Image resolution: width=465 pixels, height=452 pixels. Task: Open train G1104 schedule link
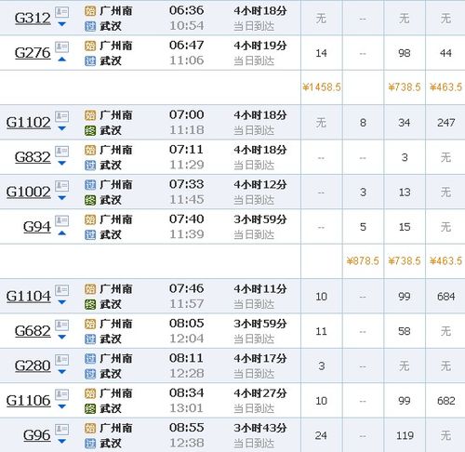28,296
